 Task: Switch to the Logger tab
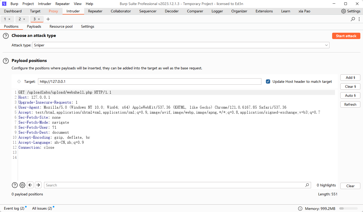tap(217, 11)
